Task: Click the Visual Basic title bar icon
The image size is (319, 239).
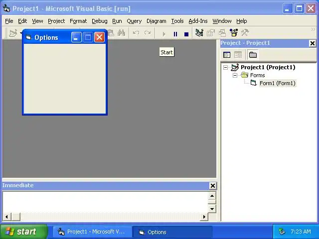Action: 6,8
